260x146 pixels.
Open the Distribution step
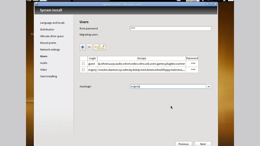click(x=47, y=30)
